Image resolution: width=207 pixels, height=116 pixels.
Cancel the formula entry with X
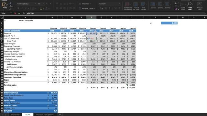pyautogui.click(x=15, y=14)
